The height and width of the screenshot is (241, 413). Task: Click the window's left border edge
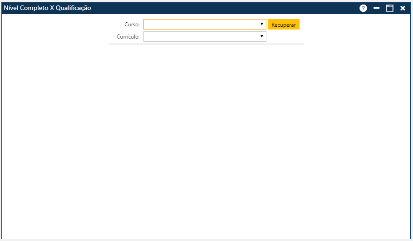pos(1,127)
